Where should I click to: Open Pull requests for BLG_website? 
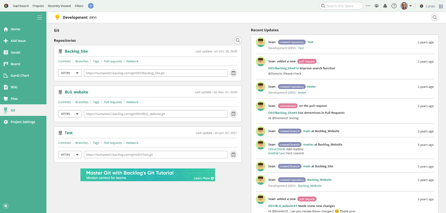(113, 102)
